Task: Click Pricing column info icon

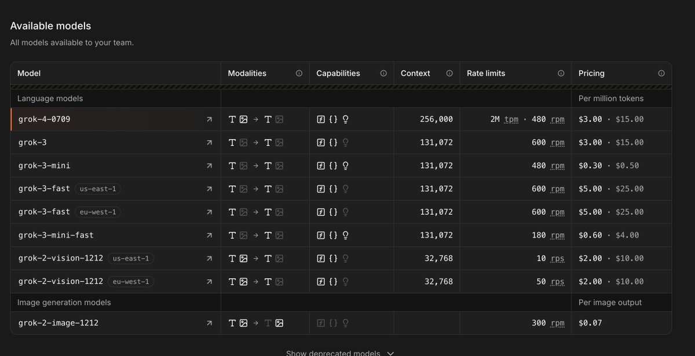Action: pos(661,74)
